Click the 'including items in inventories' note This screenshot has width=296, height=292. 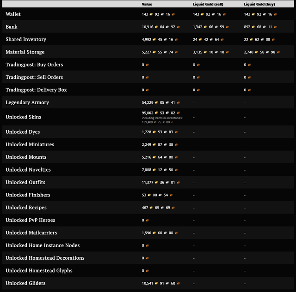[162, 118]
